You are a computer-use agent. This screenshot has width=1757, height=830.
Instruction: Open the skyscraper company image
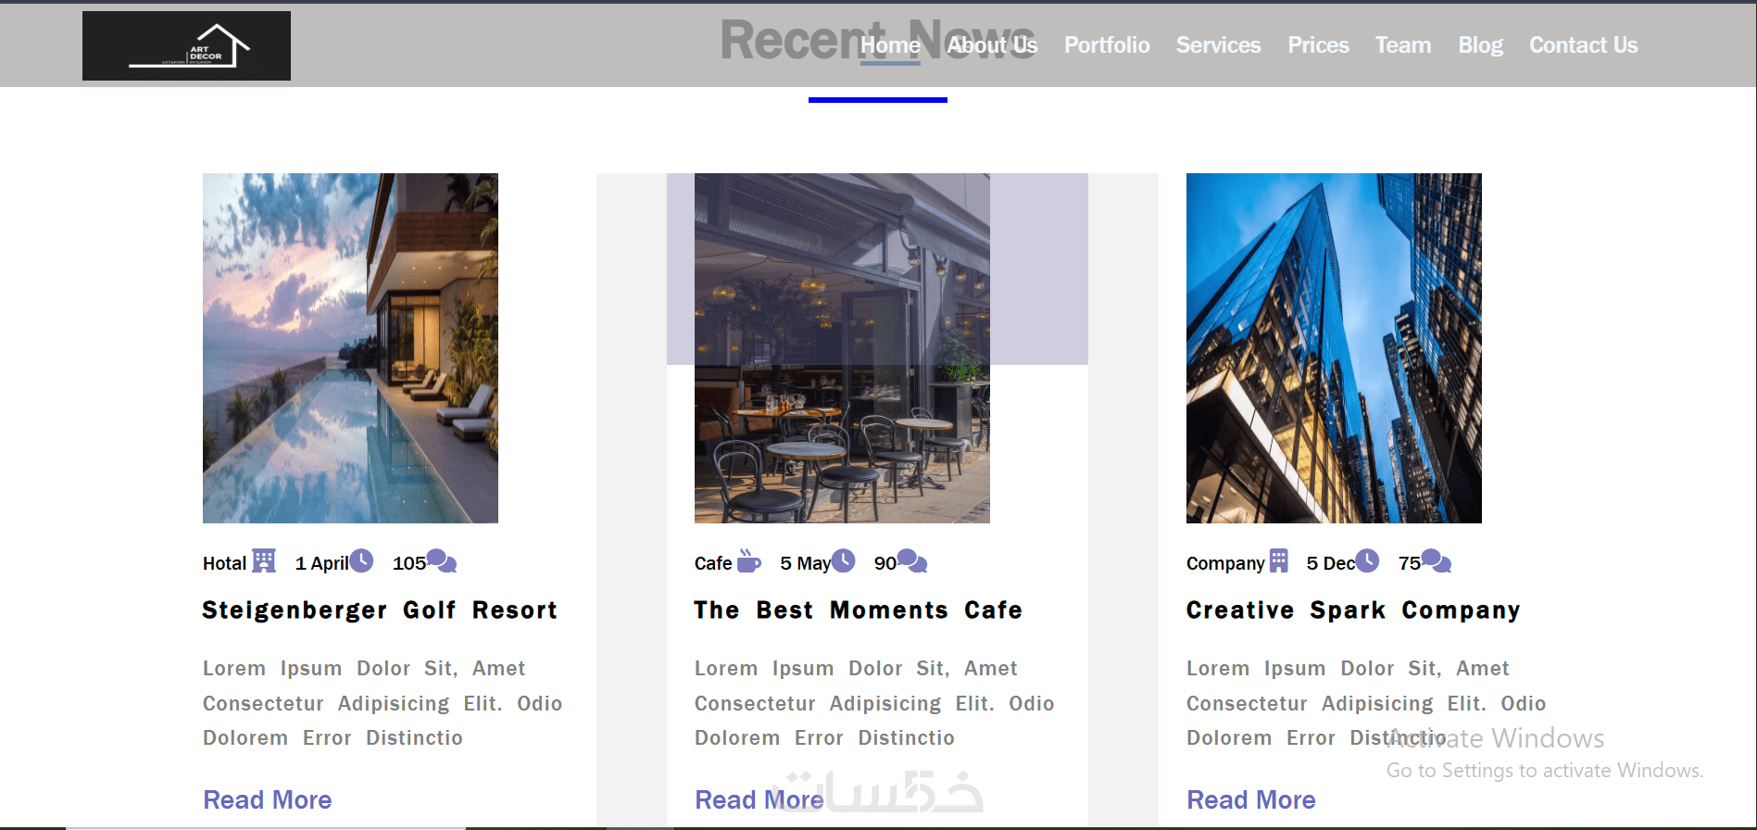[x=1334, y=348]
